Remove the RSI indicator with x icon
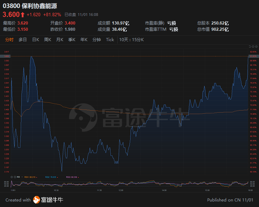 pos(15,177)
